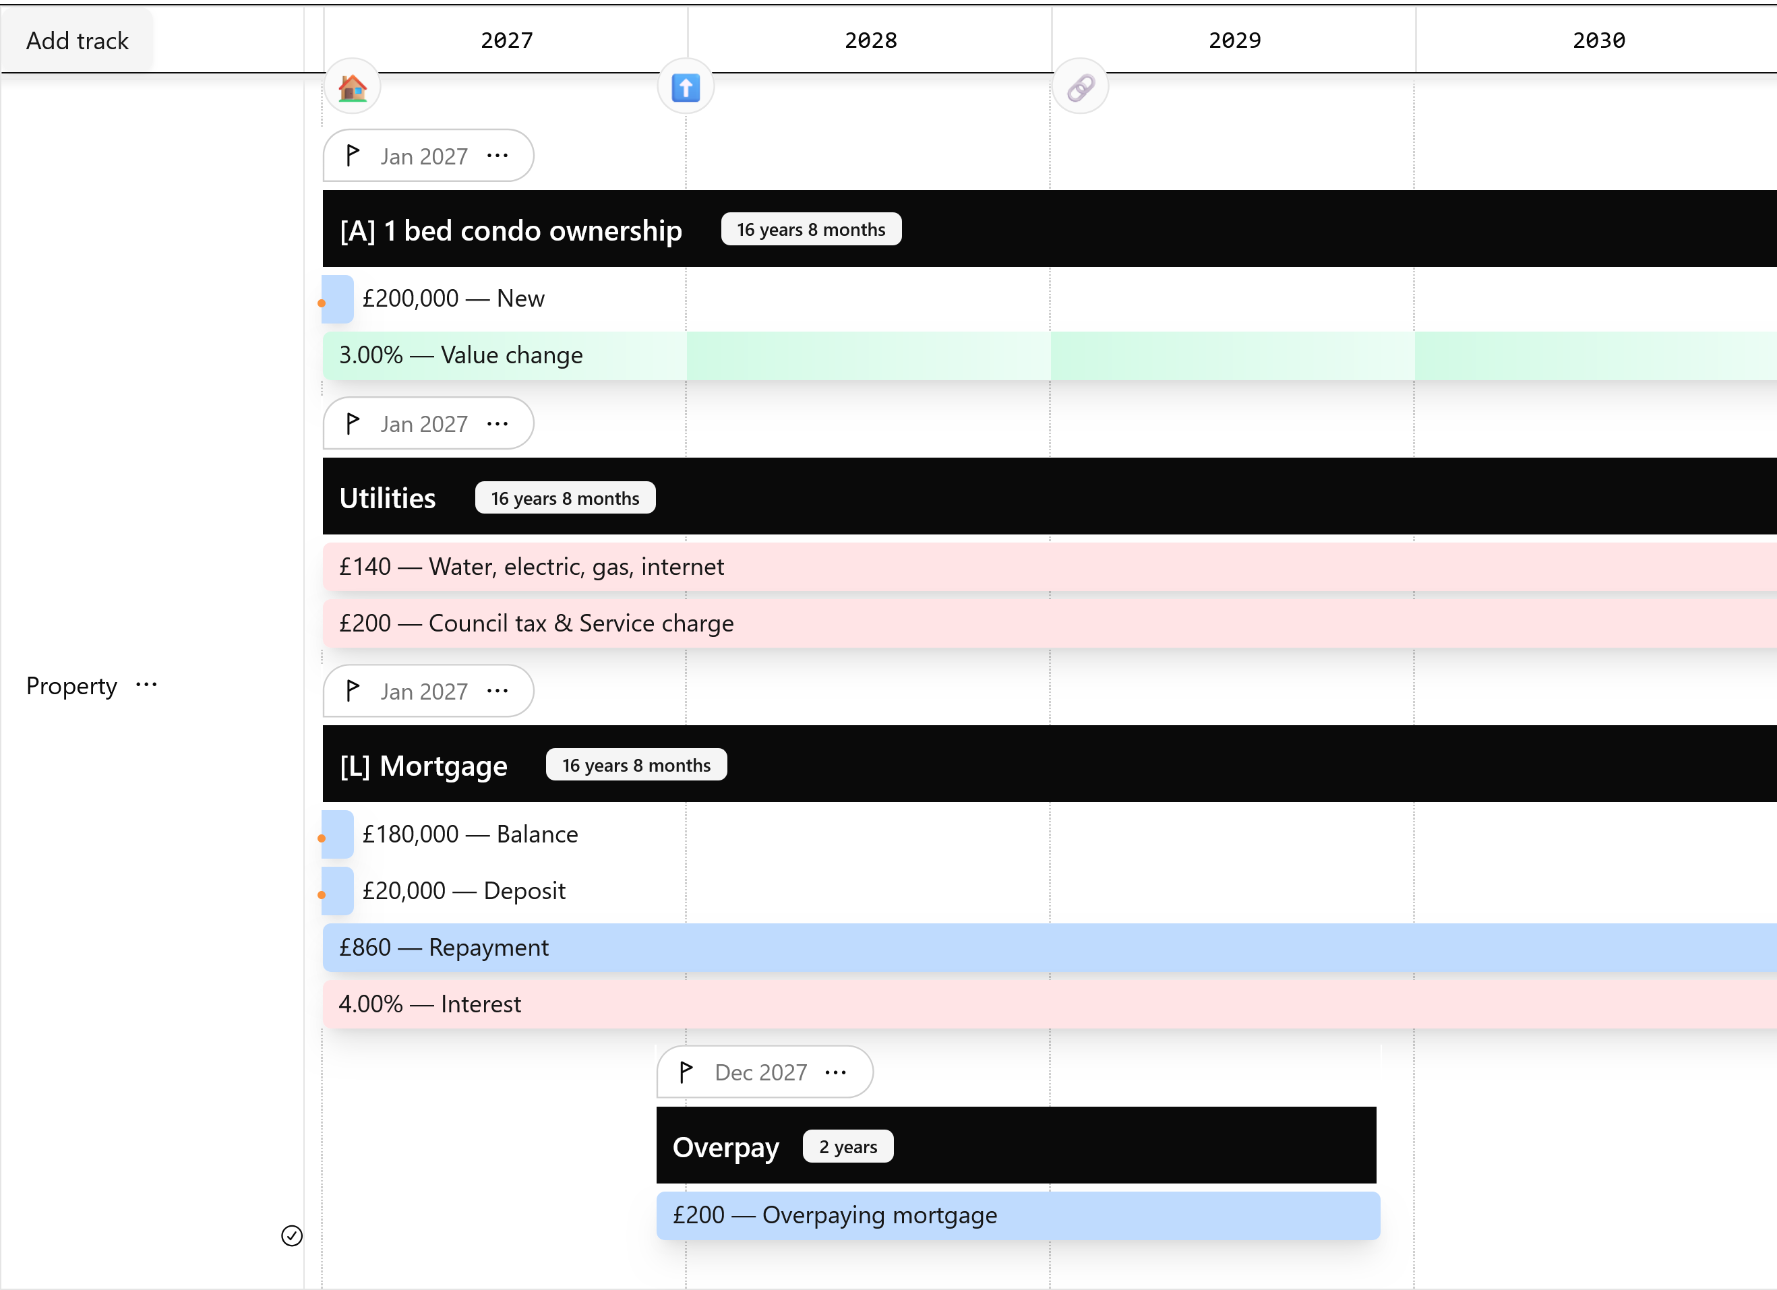
Task: Select the £200,000 — New entry
Action: tap(453, 299)
